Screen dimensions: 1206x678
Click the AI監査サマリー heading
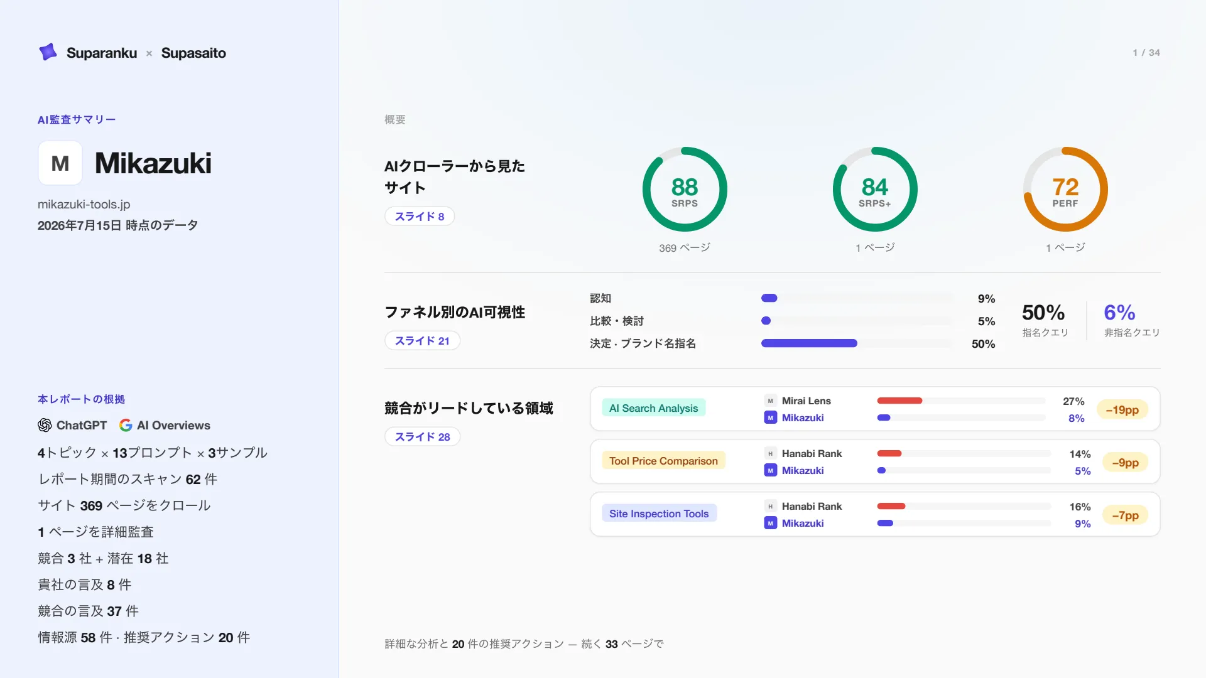77,119
